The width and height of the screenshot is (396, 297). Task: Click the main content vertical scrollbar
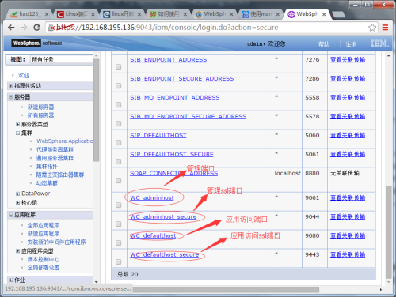tap(388, 232)
